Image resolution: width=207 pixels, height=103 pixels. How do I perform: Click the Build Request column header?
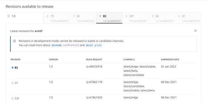(x=94, y=60)
